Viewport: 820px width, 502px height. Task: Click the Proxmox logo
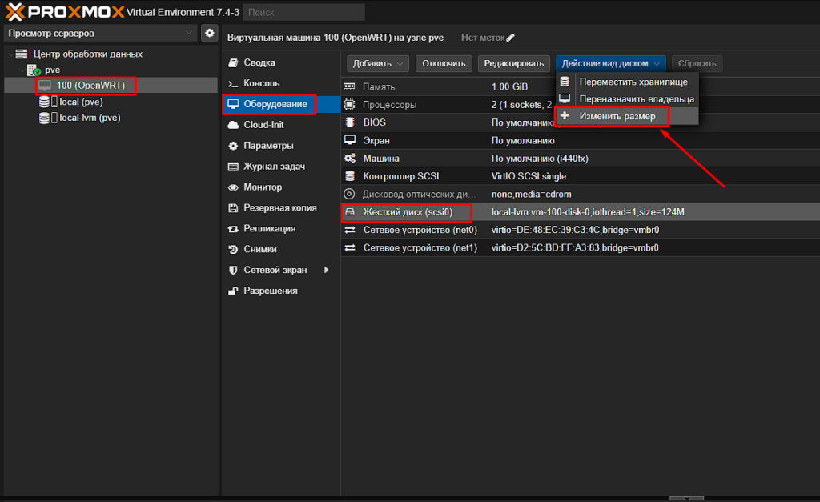click(x=65, y=11)
